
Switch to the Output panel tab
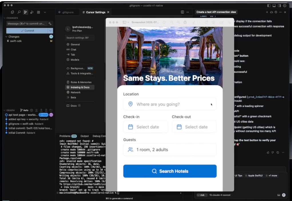[x=85, y=136]
